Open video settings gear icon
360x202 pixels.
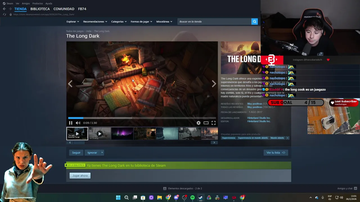point(199,123)
